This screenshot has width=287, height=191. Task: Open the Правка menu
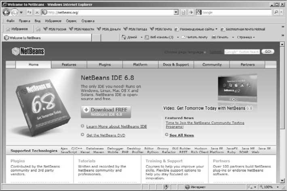(25, 21)
